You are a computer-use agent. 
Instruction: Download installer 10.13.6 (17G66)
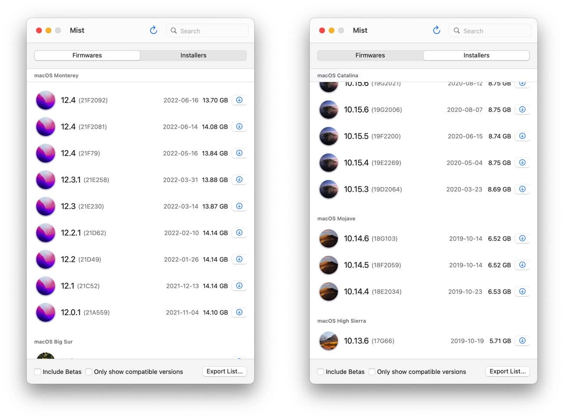tap(522, 340)
